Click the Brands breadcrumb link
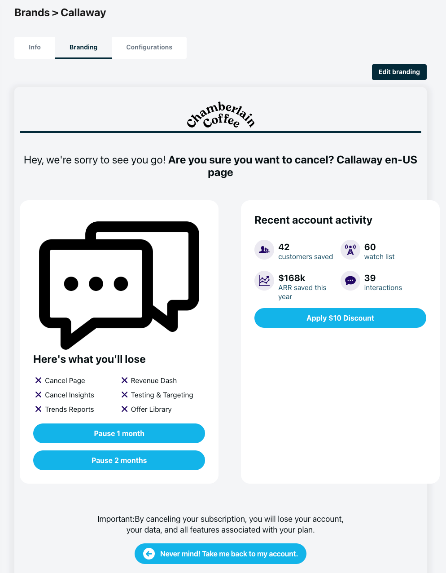The image size is (446, 573). click(x=32, y=13)
